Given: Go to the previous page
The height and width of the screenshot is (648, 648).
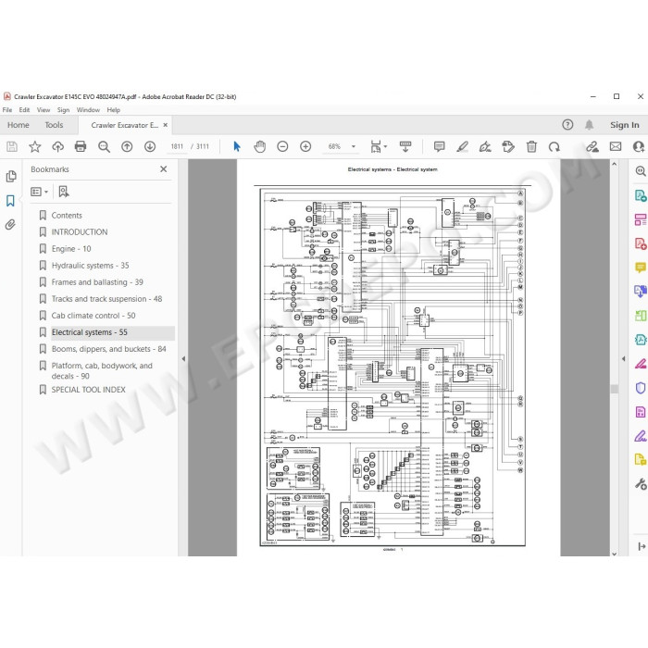Looking at the screenshot, I should [x=127, y=146].
